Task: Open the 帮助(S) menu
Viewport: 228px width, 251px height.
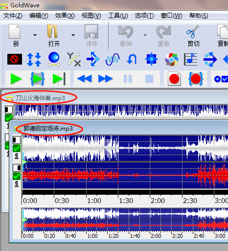Action: click(x=199, y=16)
